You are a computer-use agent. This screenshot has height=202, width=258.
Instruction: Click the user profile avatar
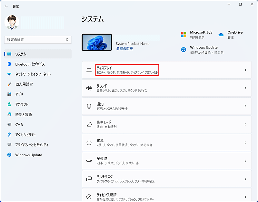coord(12,22)
